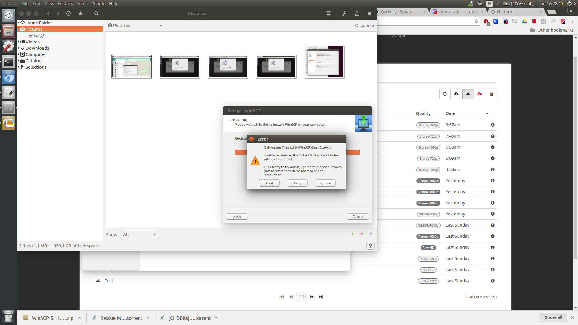Screen dimensions: 578x325
Task: Select the fifth picture thumbnail
Action: pos(324,62)
